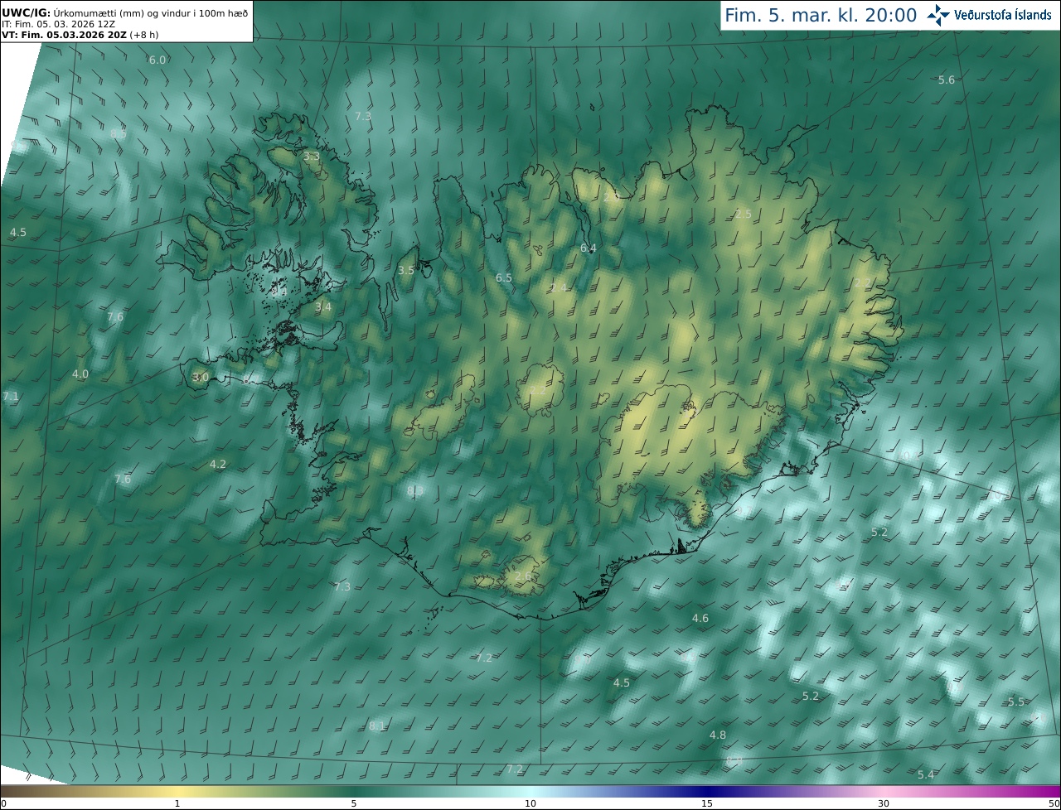Viewport: 1061px width, 810px height.
Task: Click the legend tick label 15
Action: click(707, 803)
